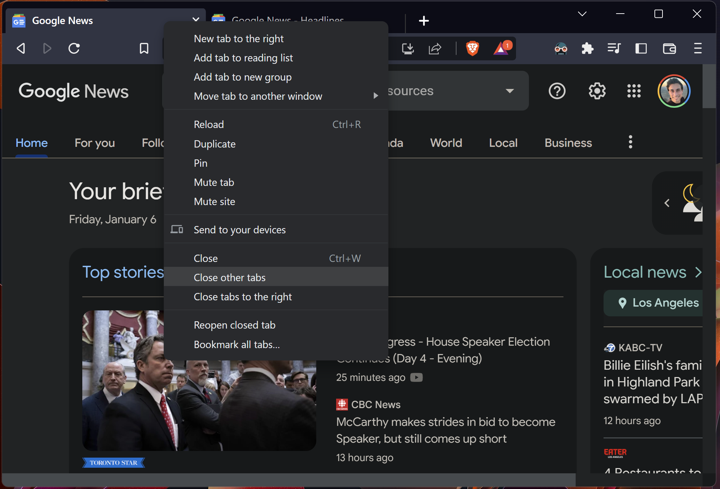Image resolution: width=720 pixels, height=489 pixels.
Task: Click the Google News logo
Action: (74, 91)
